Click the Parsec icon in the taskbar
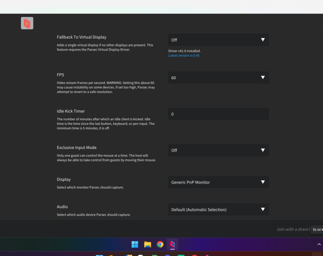Screen dimensions: 323x256 tap(172, 244)
